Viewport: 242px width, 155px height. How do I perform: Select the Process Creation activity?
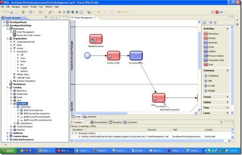tap(214, 56)
